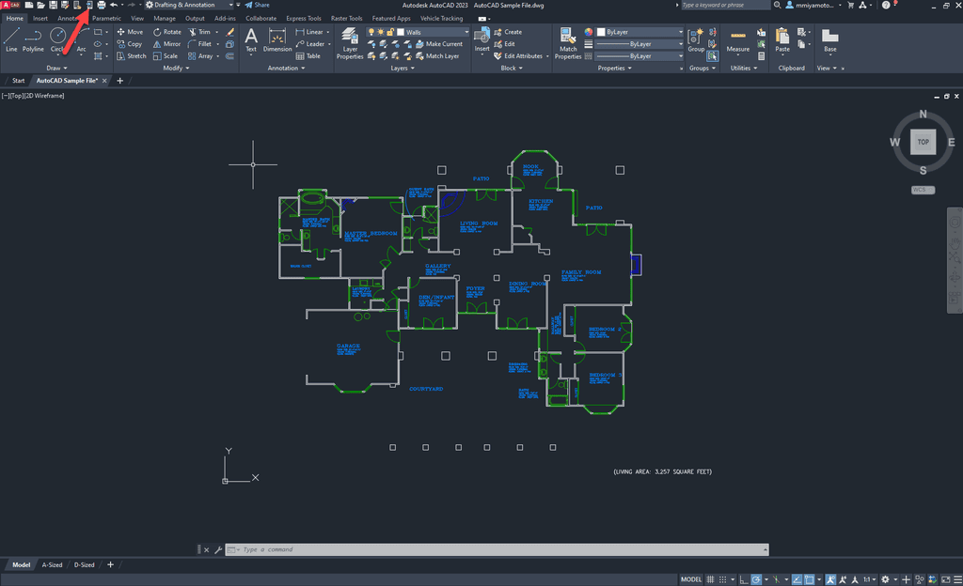
Task: Click the multiline Text tool
Action: point(251,39)
